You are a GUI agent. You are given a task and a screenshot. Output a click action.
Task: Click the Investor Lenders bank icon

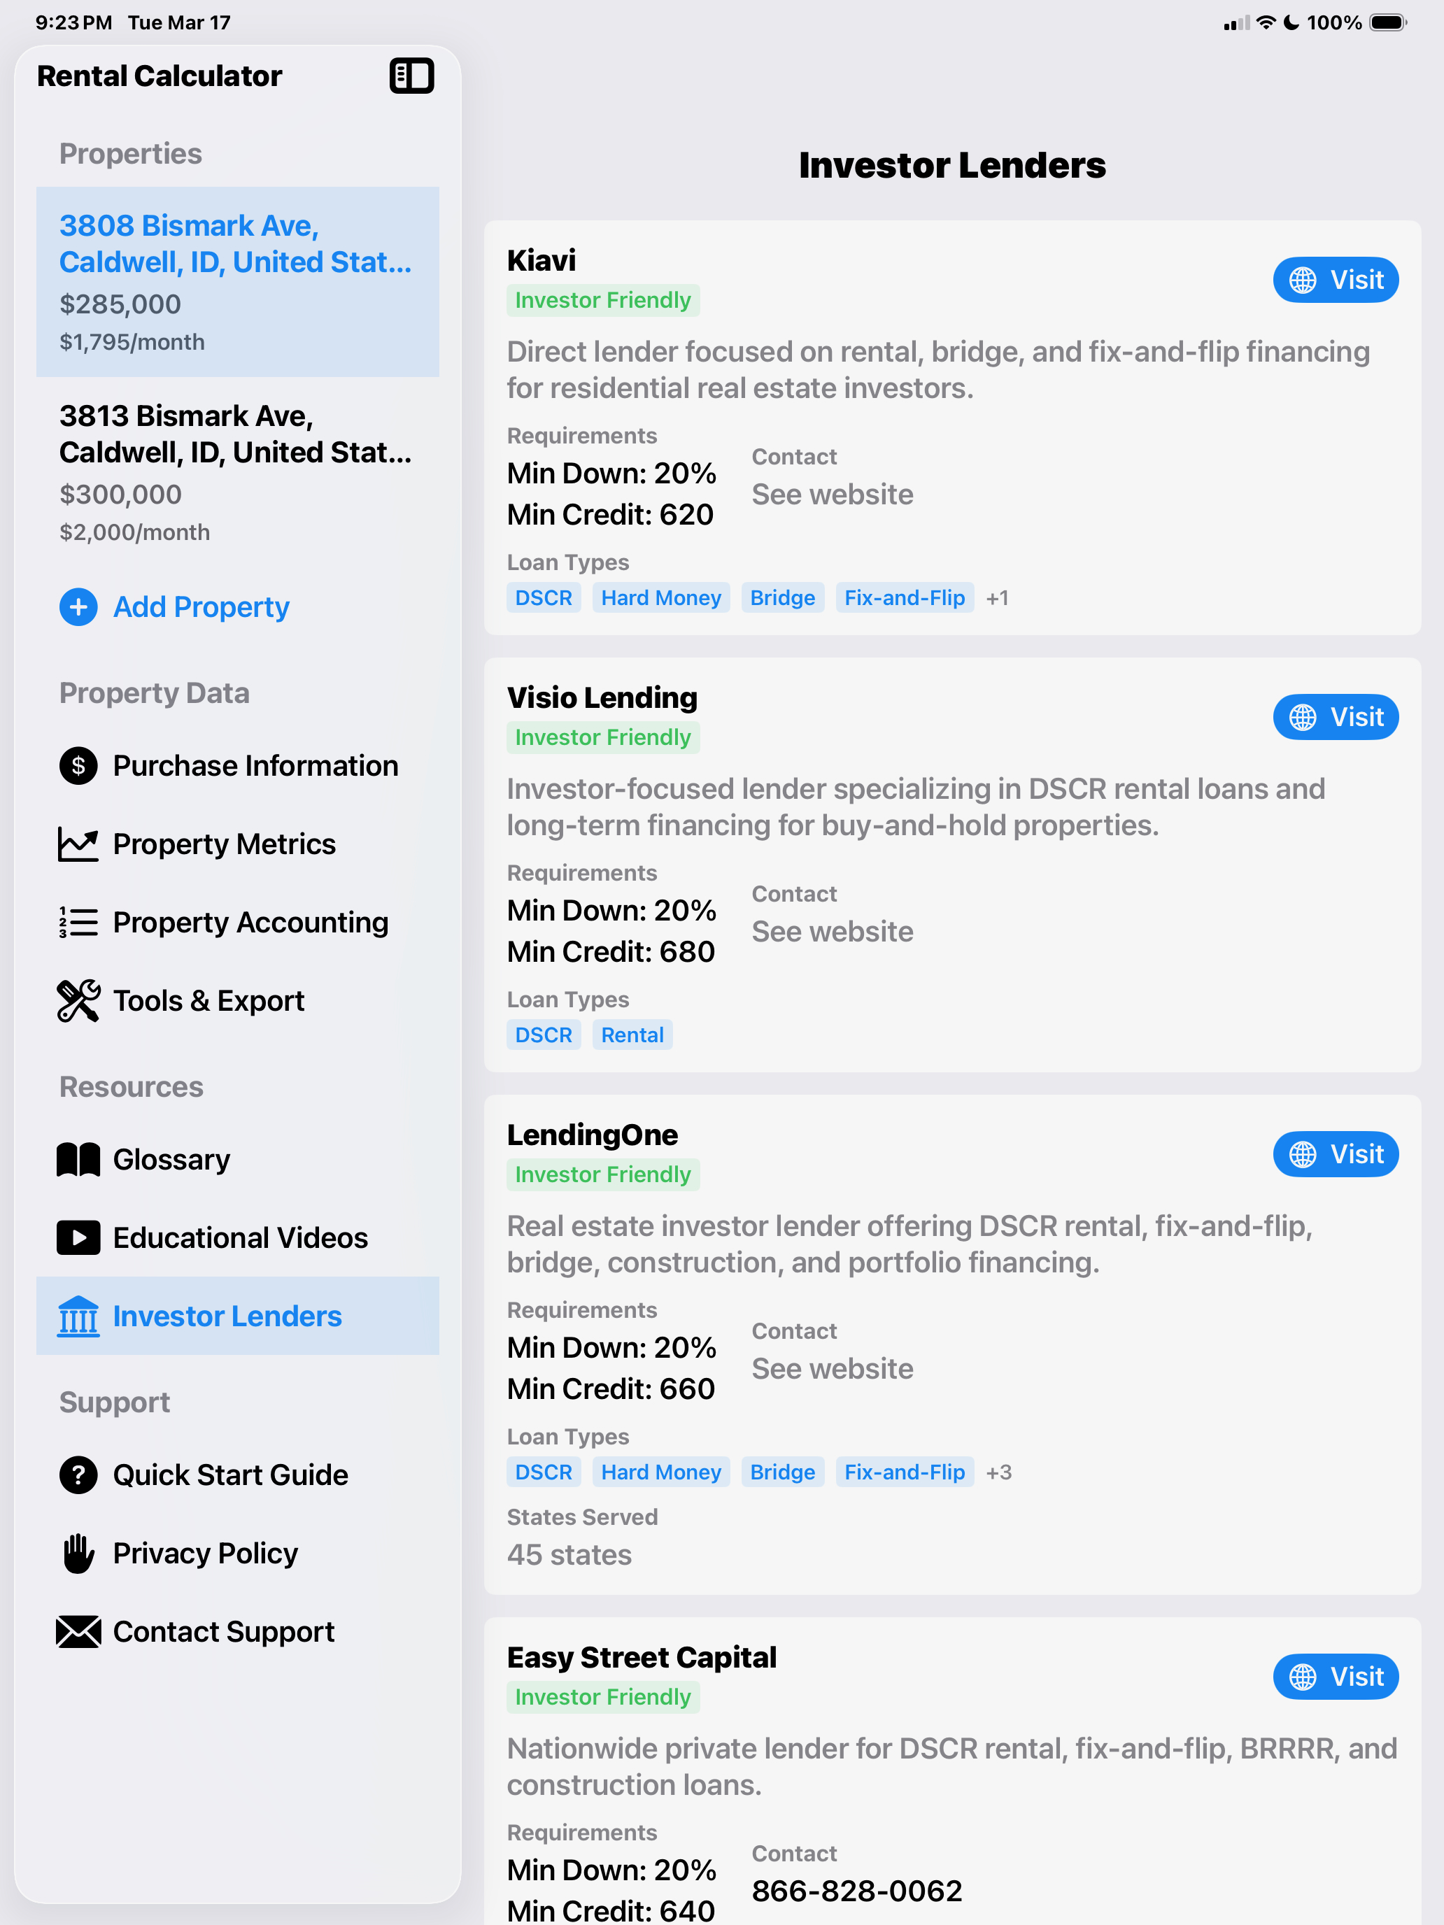click(78, 1316)
